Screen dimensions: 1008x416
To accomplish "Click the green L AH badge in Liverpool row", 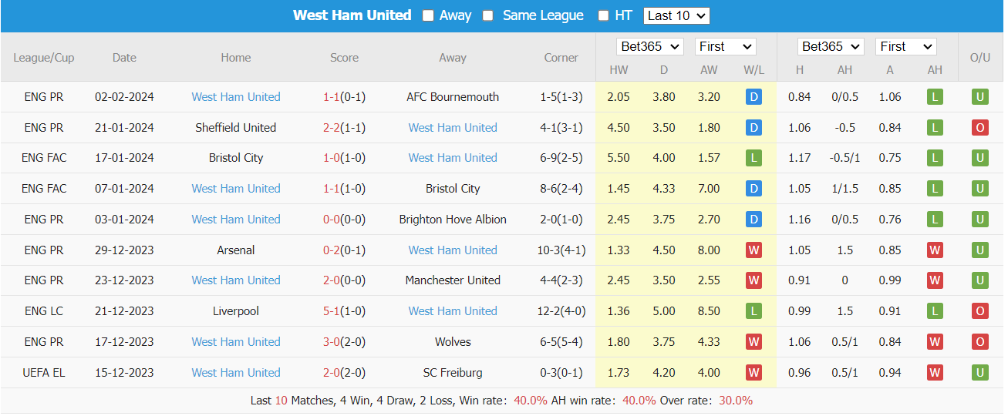I will pos(935,311).
